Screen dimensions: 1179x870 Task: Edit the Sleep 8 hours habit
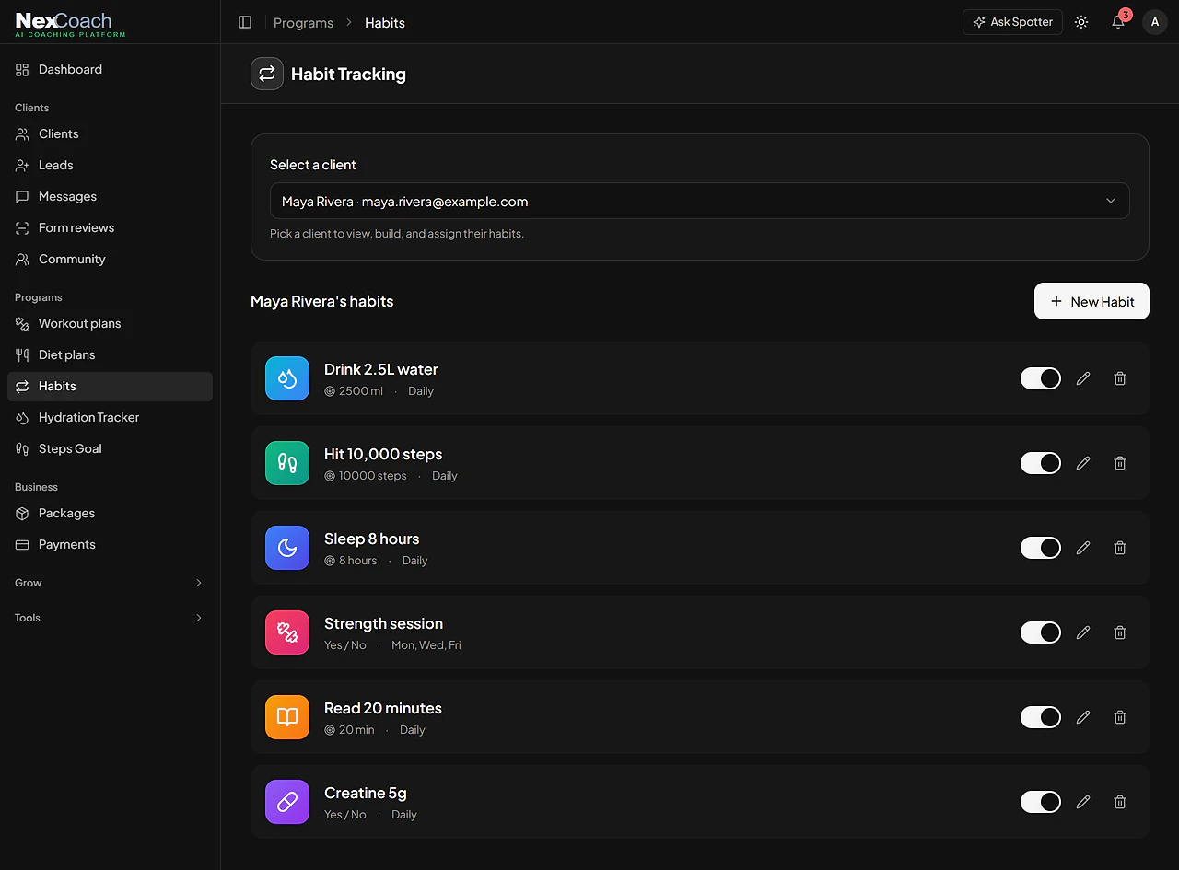pyautogui.click(x=1083, y=548)
